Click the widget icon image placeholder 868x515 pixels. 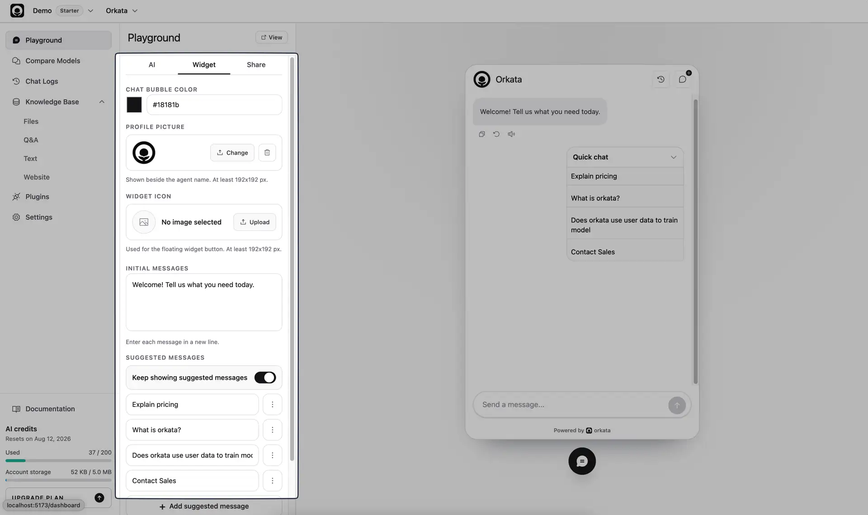[x=144, y=222]
